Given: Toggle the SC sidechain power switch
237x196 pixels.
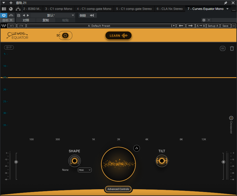Looking at the screenshot, I should click(x=65, y=35).
